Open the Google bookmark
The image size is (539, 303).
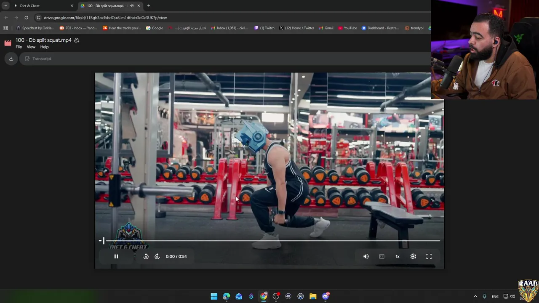[x=155, y=28]
